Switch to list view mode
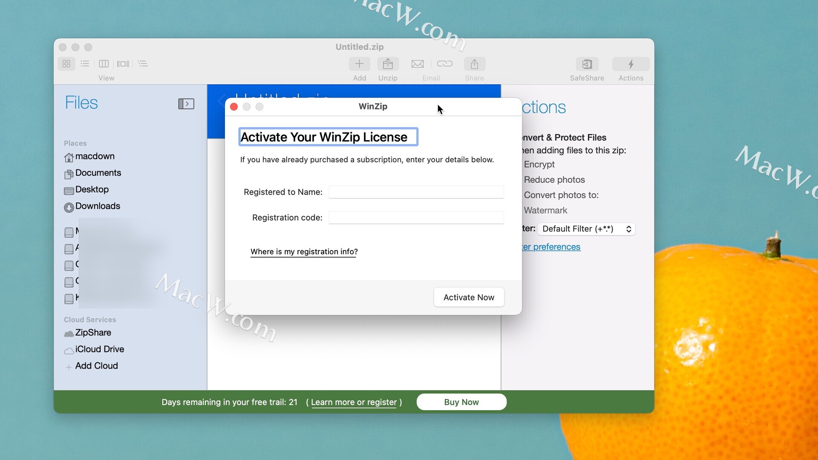The width and height of the screenshot is (818, 460). click(85, 64)
